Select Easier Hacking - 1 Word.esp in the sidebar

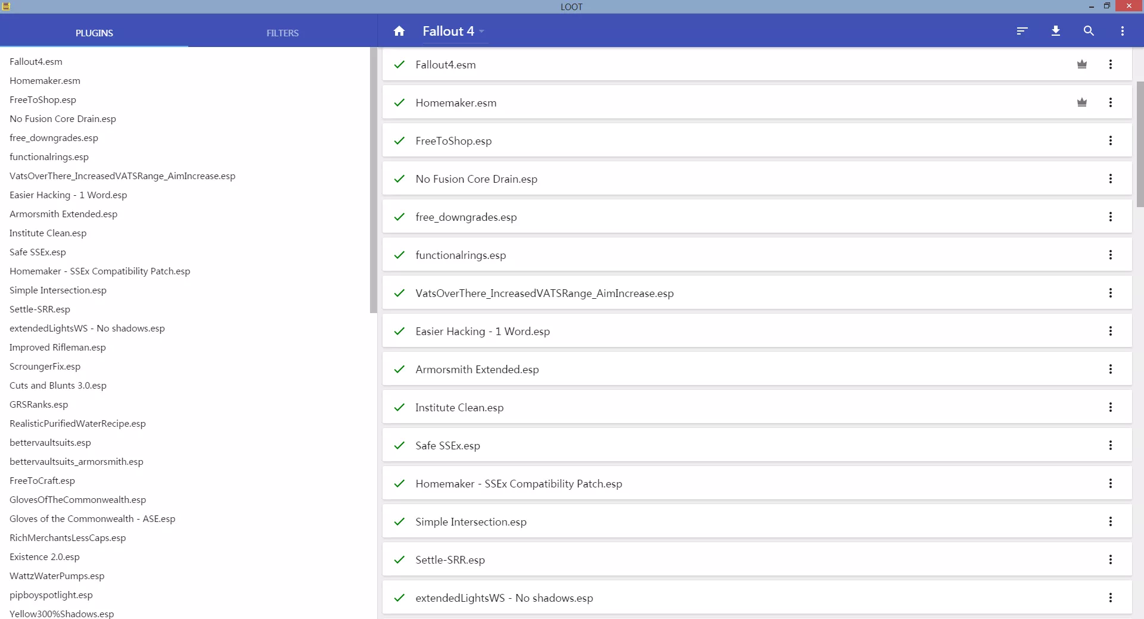[x=68, y=195]
